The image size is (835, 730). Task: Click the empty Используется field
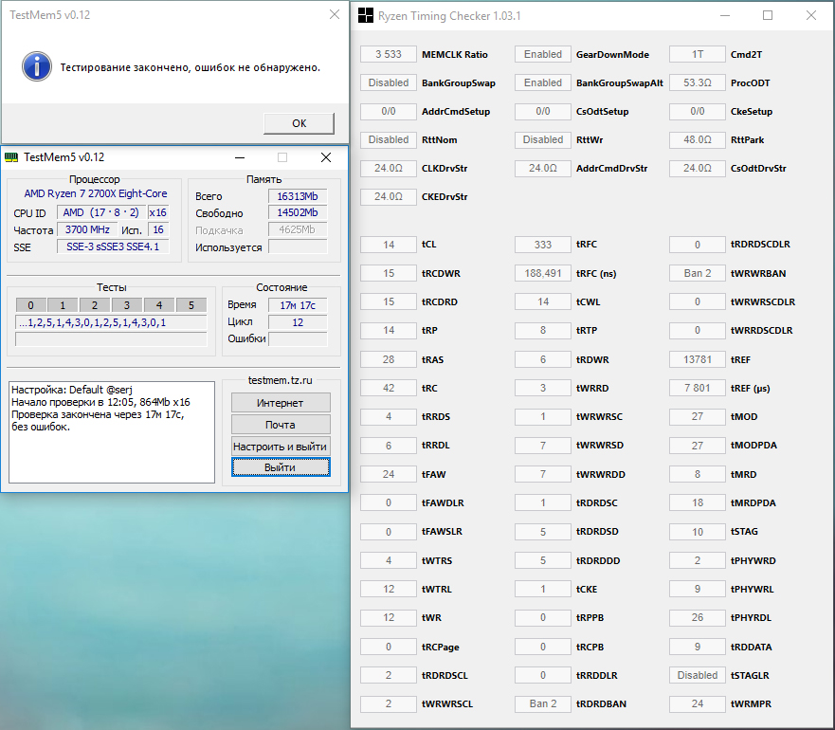coord(298,246)
